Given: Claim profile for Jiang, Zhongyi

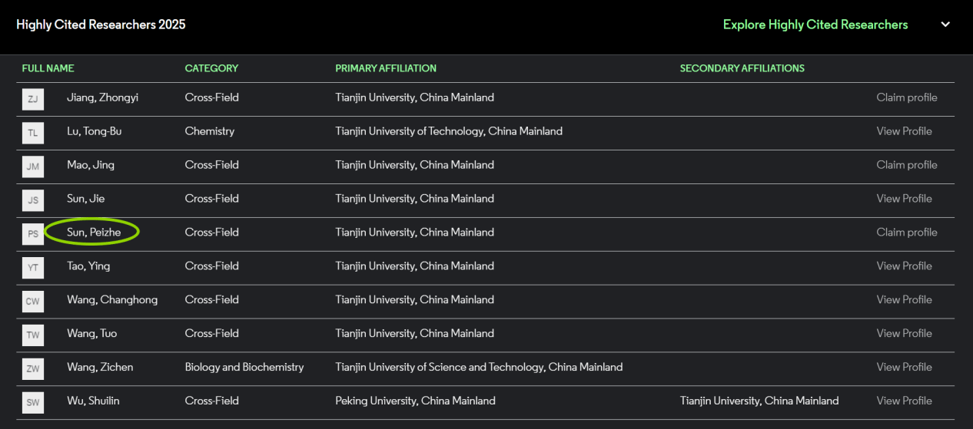Looking at the screenshot, I should 907,97.
